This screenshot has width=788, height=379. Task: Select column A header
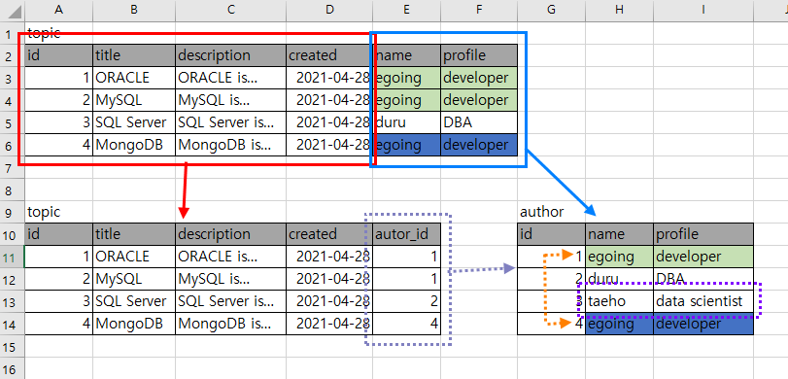(59, 10)
